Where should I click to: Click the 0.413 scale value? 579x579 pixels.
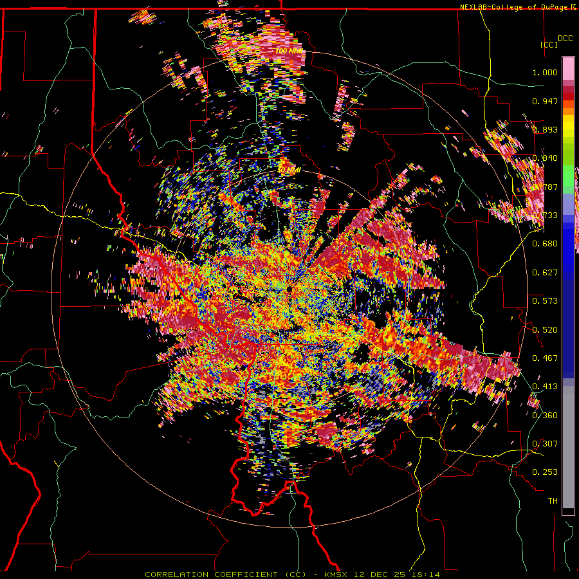point(545,387)
